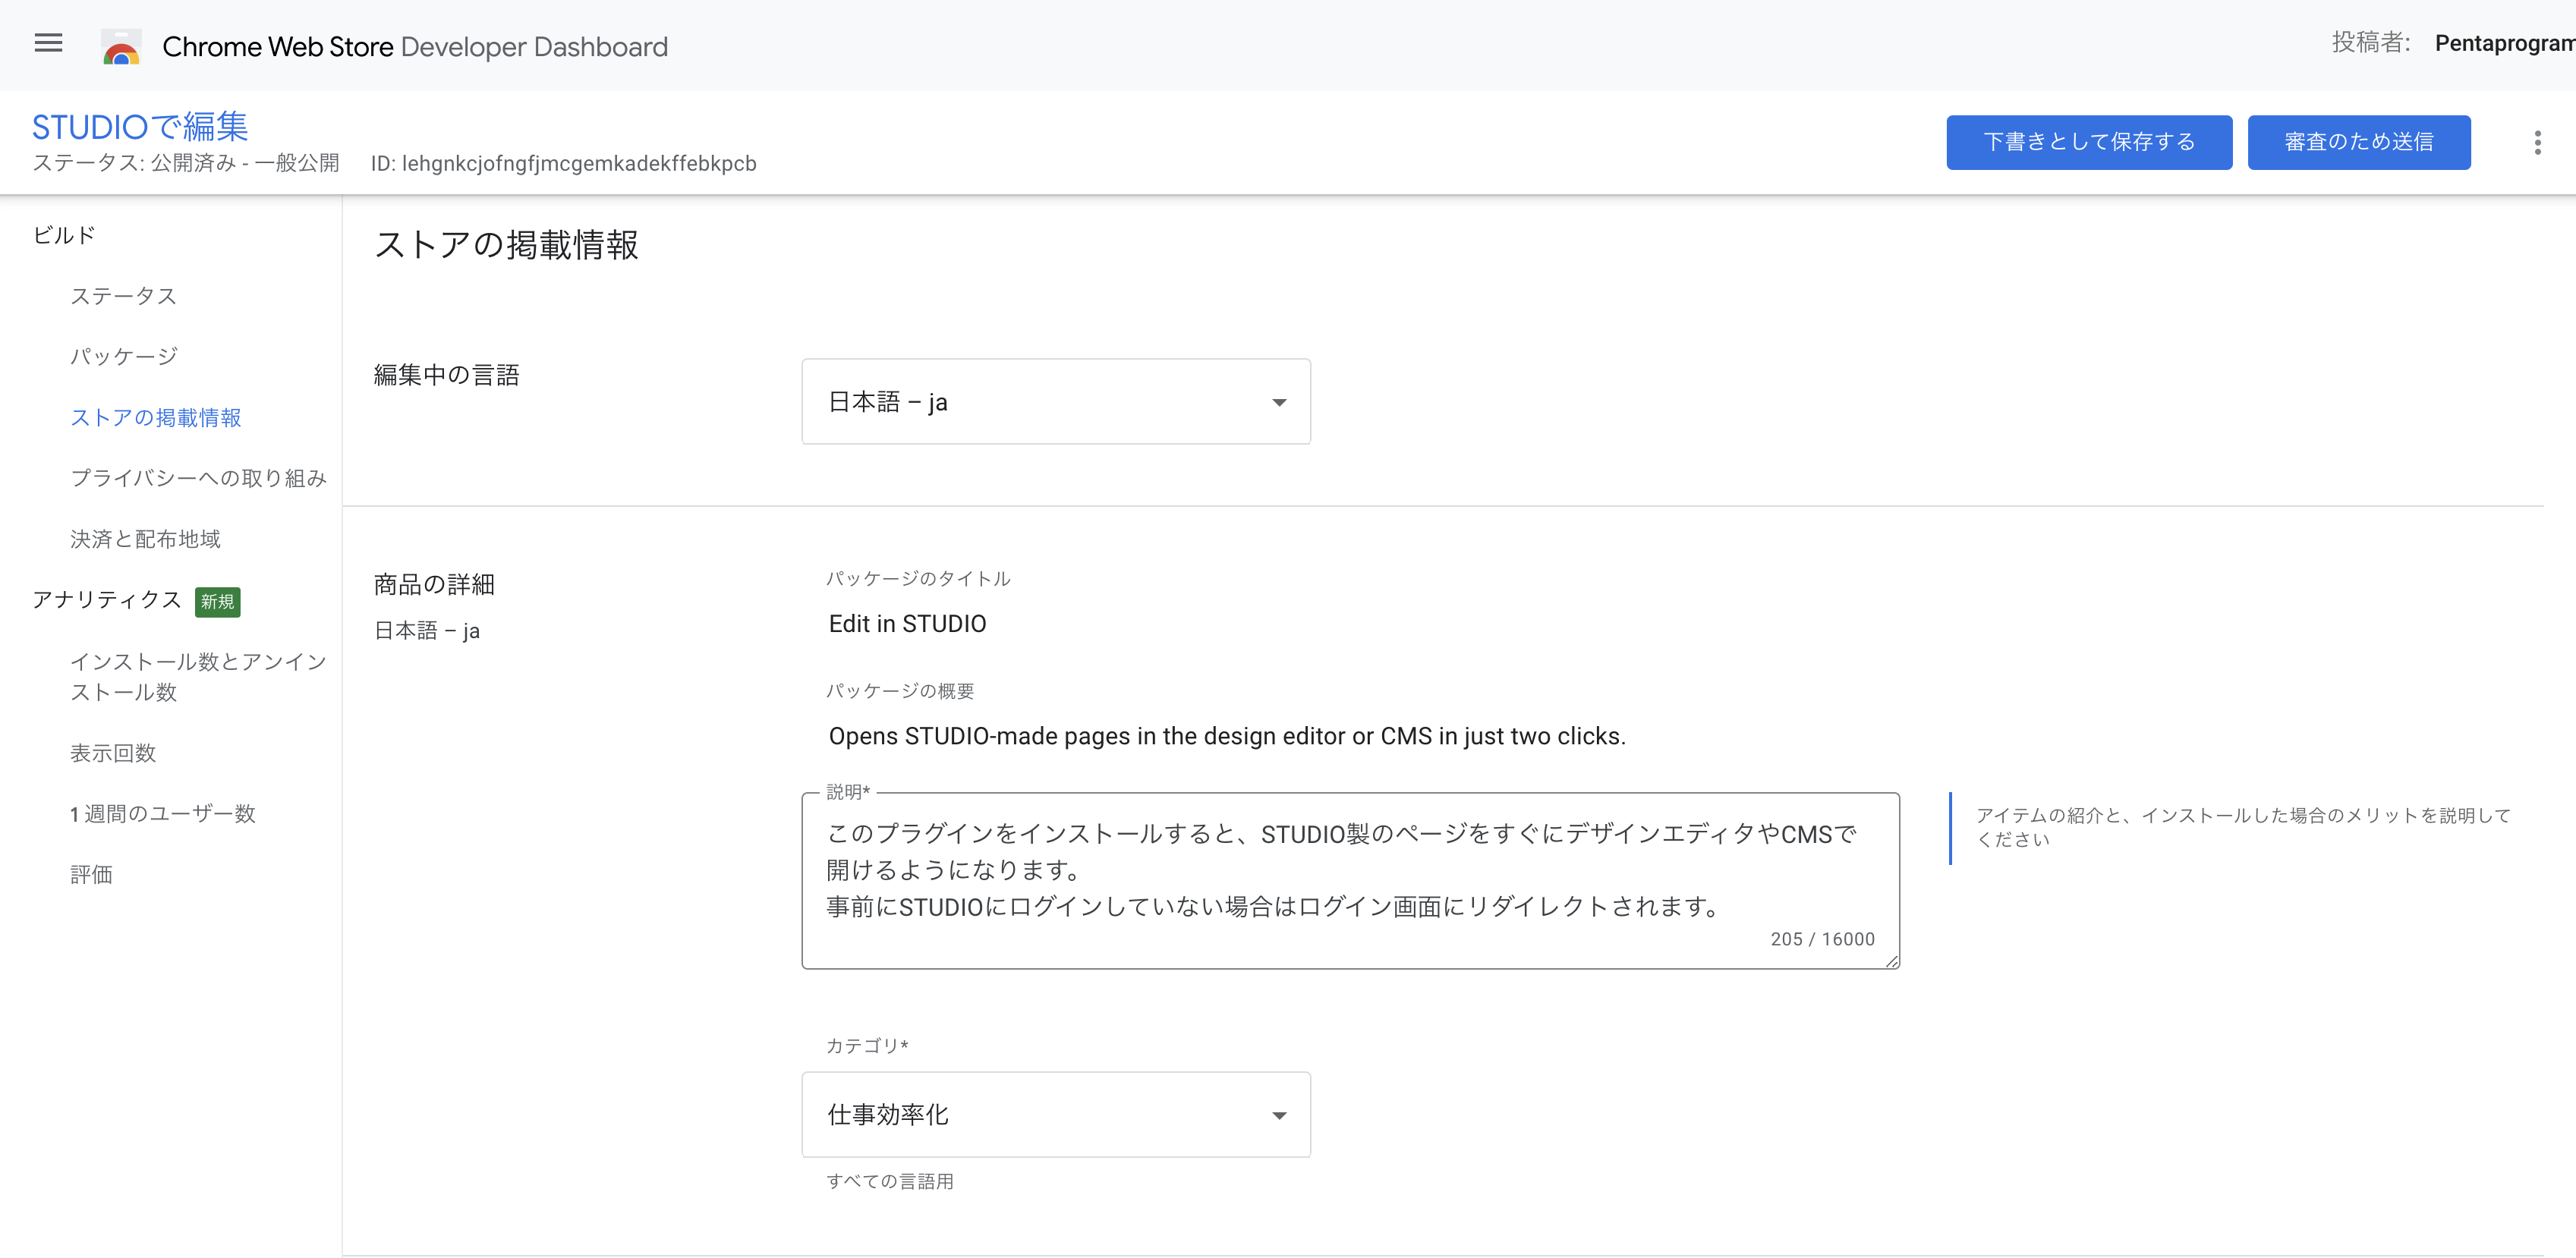The width and height of the screenshot is (2576, 1258).
Task: Go to the パッケージ sidebar item
Action: tap(124, 356)
